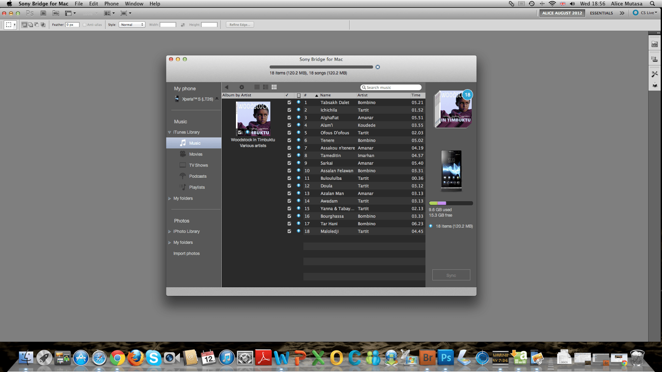This screenshot has width=662, height=372.
Task: Launch Bridge from Photoshop app bar
Action: click(x=43, y=13)
